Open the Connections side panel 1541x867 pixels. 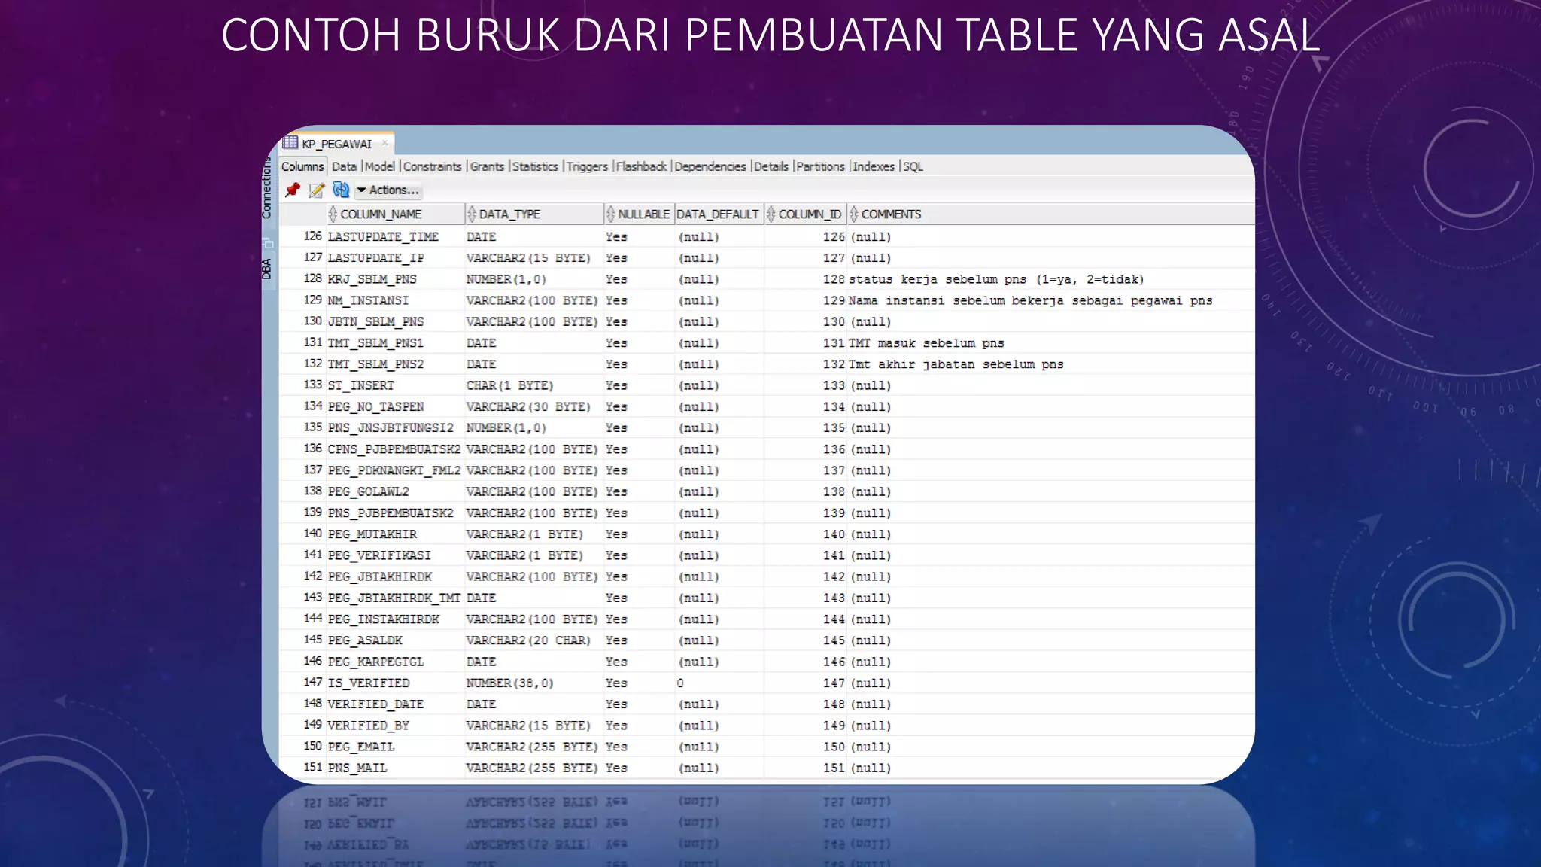coord(267,188)
